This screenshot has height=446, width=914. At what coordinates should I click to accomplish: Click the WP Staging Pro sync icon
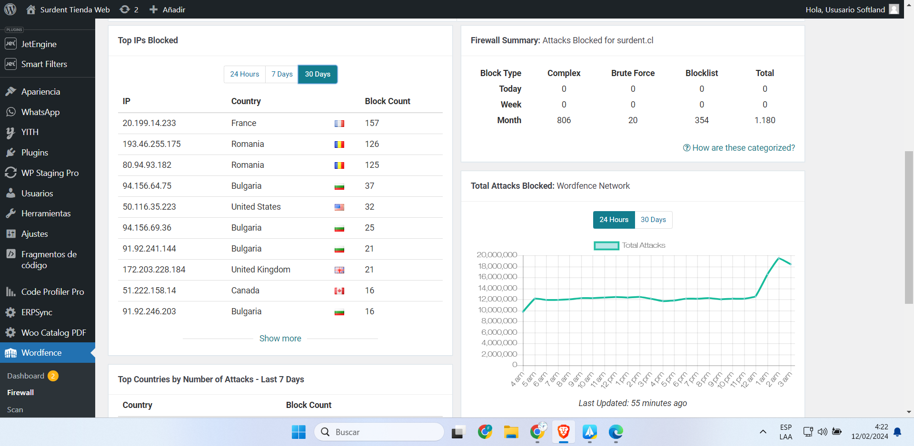10,173
